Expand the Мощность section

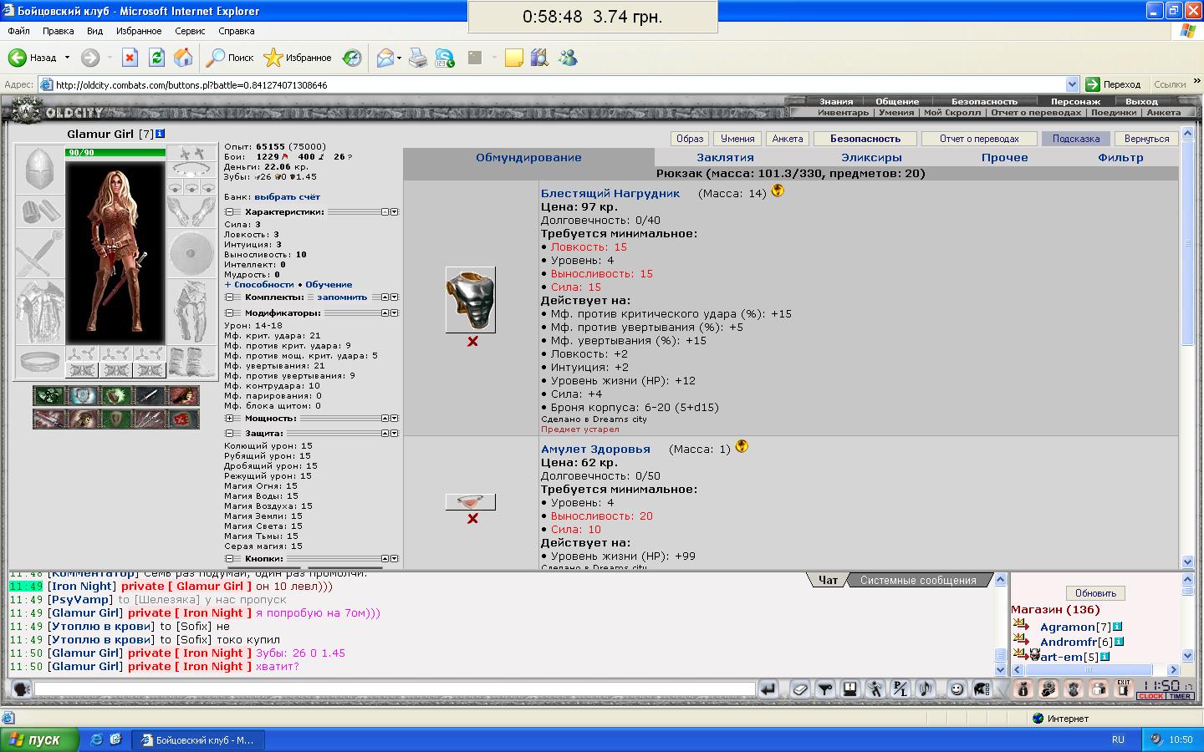[230, 419]
